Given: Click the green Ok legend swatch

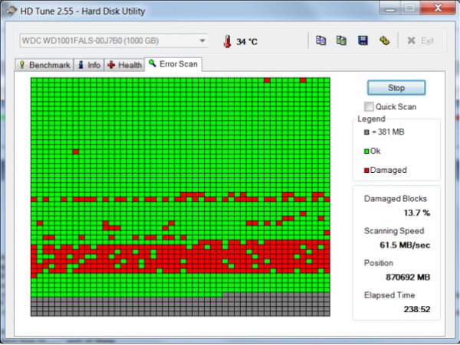Looking at the screenshot, I should click(x=366, y=151).
